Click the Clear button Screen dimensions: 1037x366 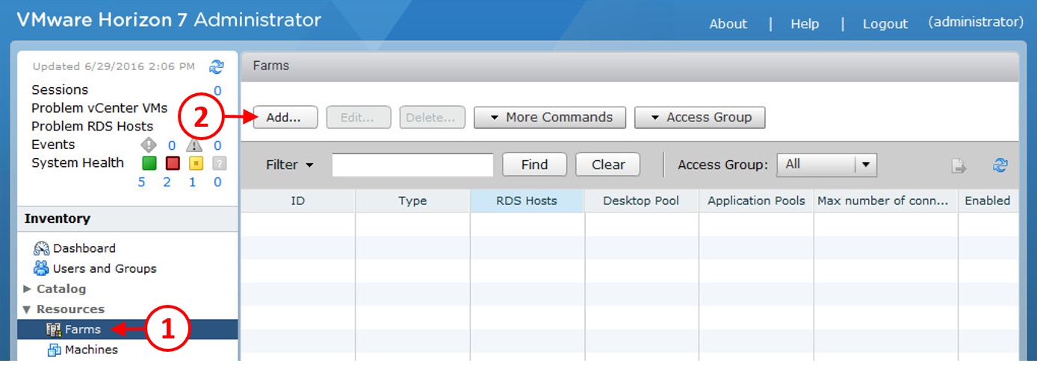[x=608, y=165]
